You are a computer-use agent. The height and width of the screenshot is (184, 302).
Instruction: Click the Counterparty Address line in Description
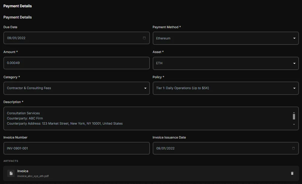pyautogui.click(x=65, y=123)
